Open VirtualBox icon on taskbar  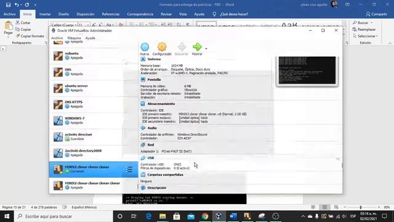click(x=219, y=216)
